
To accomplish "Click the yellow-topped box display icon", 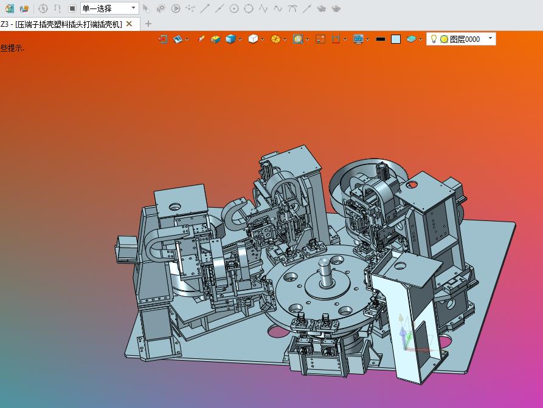I will point(215,39).
